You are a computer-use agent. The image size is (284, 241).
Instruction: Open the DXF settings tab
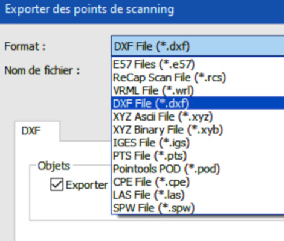coord(37,131)
